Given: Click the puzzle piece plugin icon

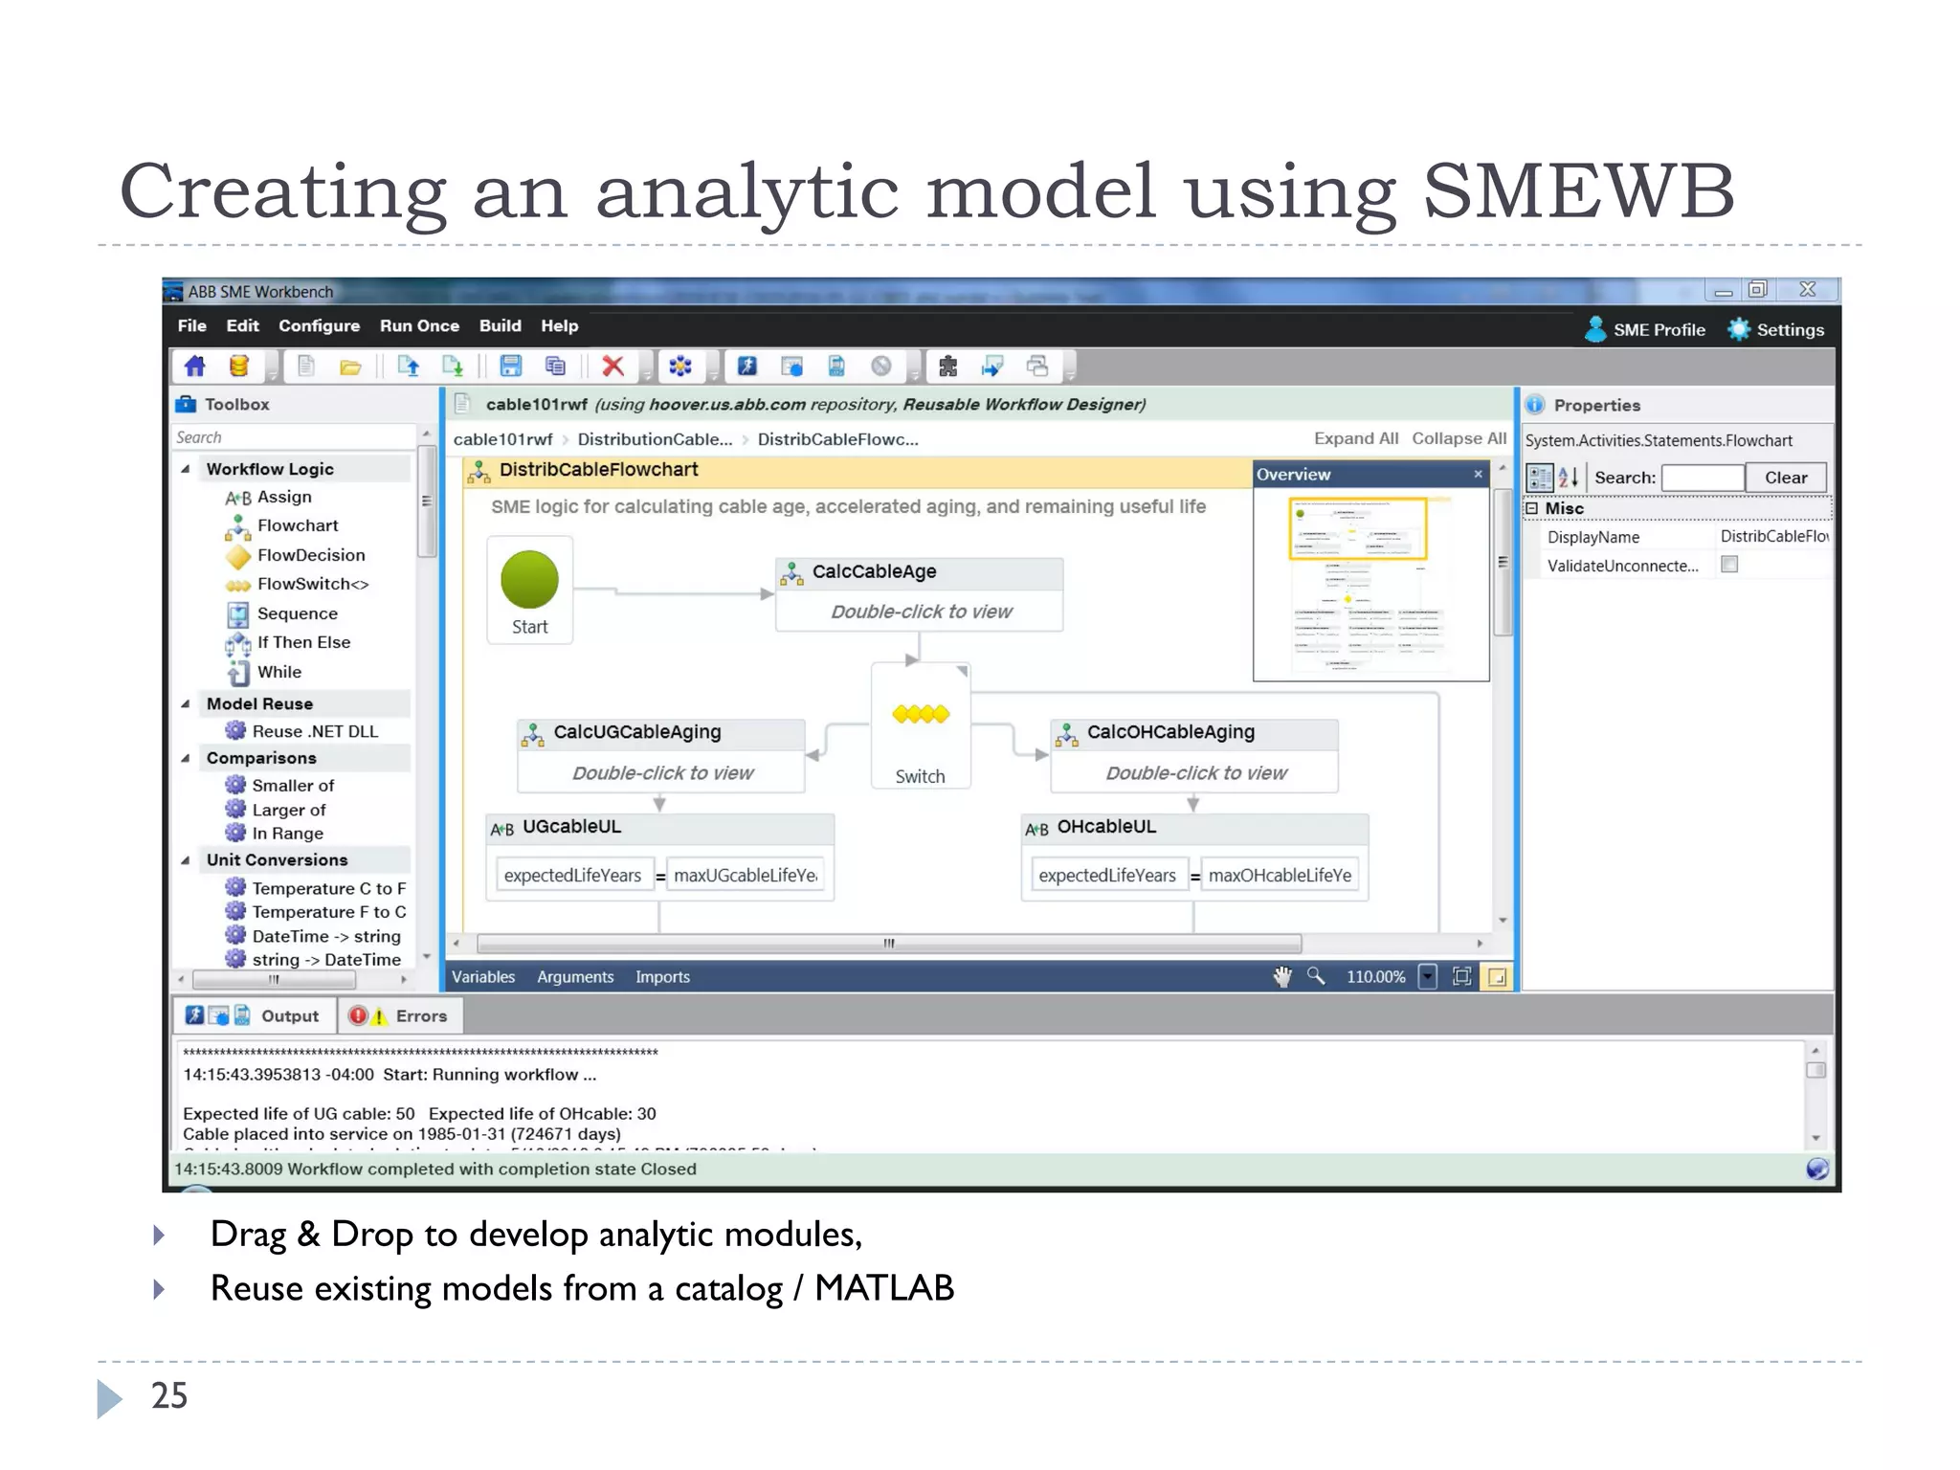Looking at the screenshot, I should click(947, 366).
